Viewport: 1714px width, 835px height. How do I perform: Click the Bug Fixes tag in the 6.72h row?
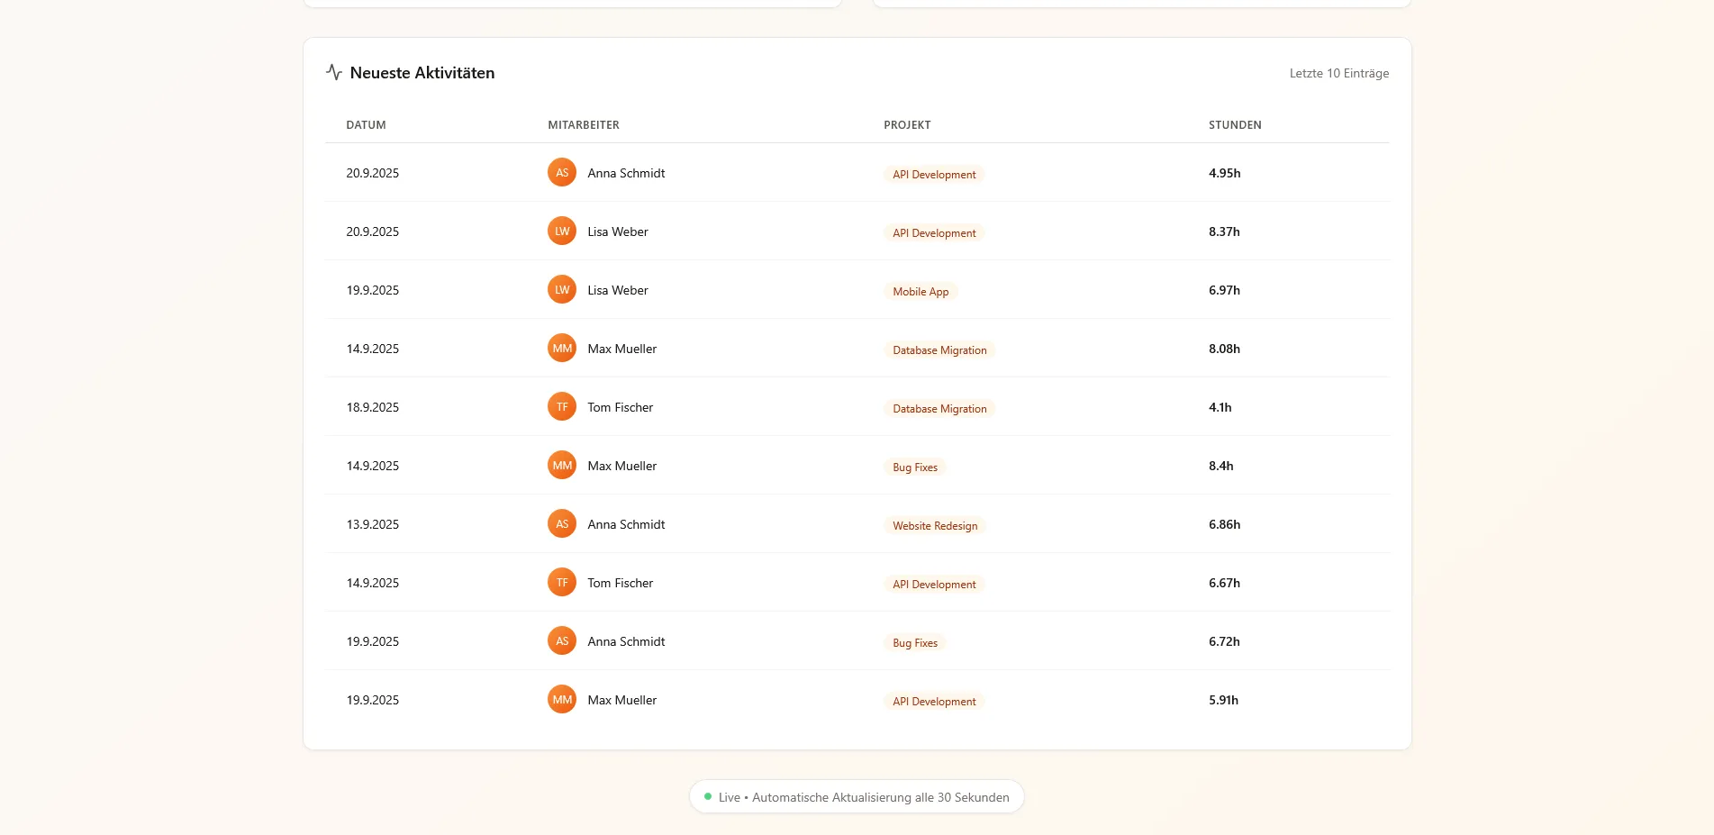(x=915, y=642)
